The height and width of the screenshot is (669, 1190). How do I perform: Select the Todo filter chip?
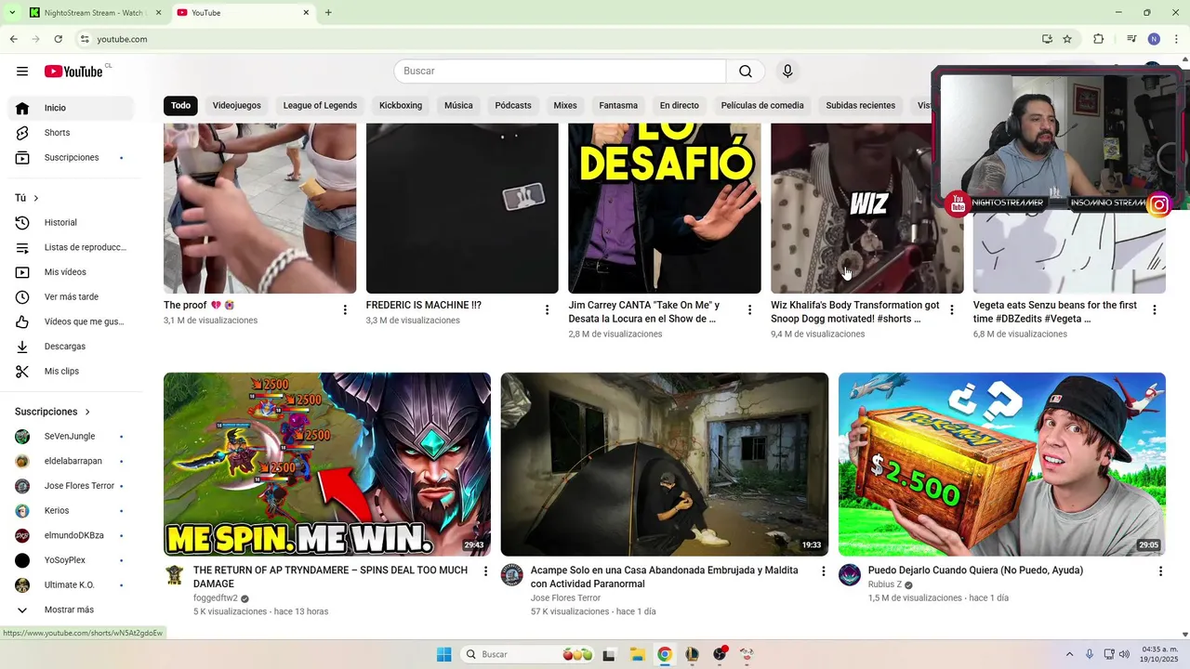[x=180, y=106]
